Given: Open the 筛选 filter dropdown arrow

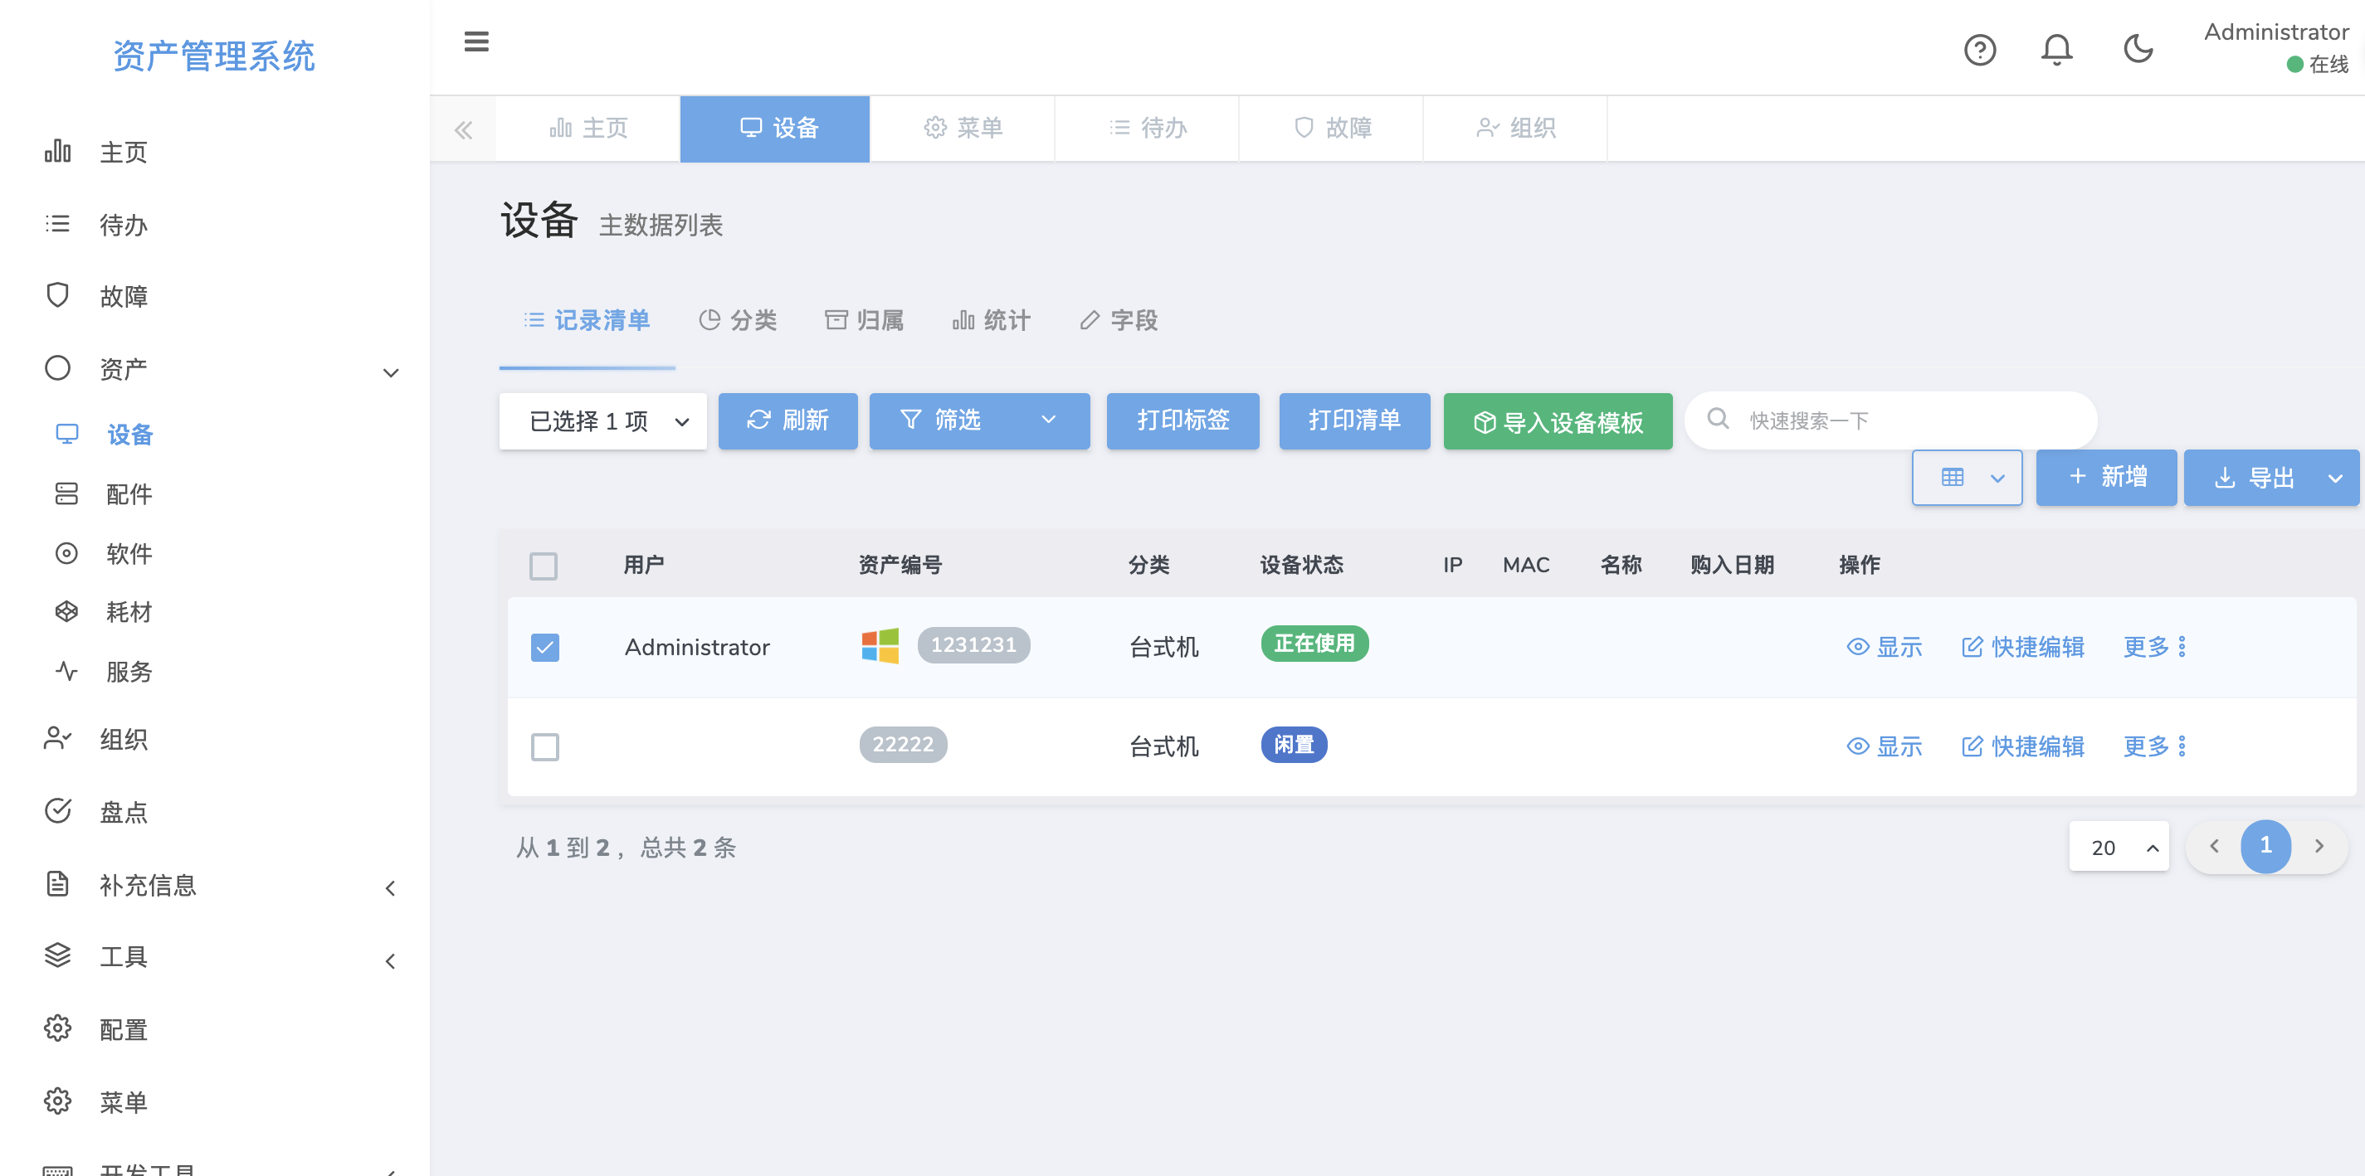Looking at the screenshot, I should (1048, 419).
